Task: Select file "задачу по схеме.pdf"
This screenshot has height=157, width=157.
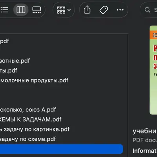Action: pyautogui.click(x=28, y=139)
